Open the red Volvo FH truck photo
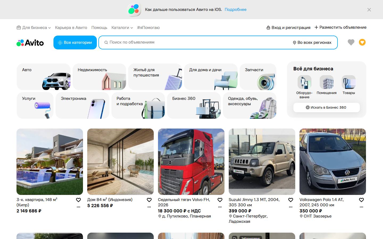The image size is (383, 239). 191,162
